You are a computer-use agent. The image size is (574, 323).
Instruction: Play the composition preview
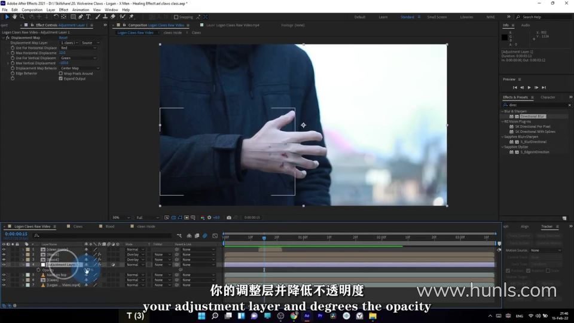pyautogui.click(x=529, y=87)
